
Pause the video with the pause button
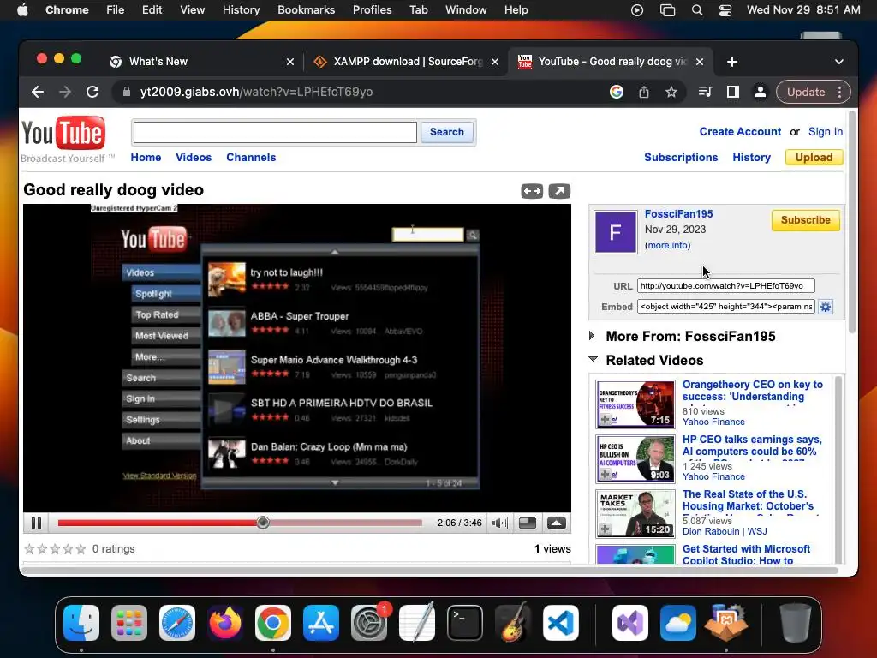[36, 523]
